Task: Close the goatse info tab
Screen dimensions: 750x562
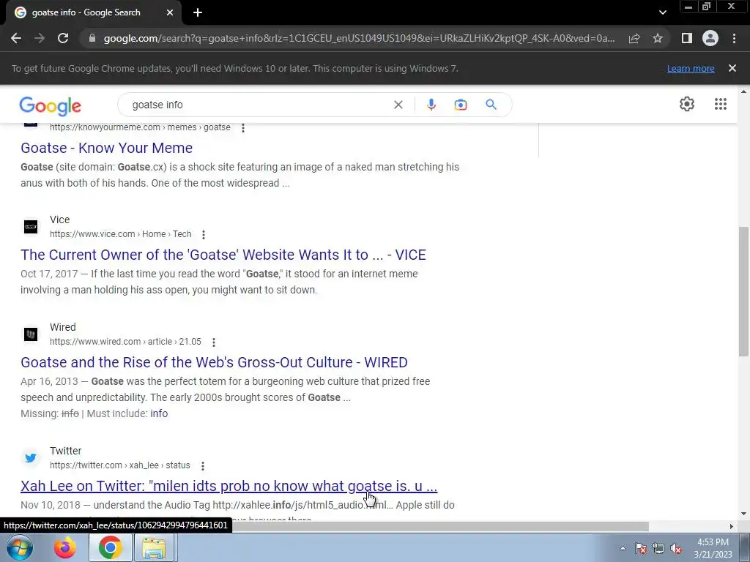Action: point(170,13)
